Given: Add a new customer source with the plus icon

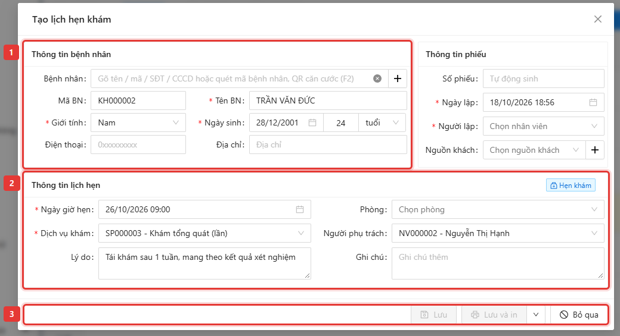Looking at the screenshot, I should pos(595,150).
